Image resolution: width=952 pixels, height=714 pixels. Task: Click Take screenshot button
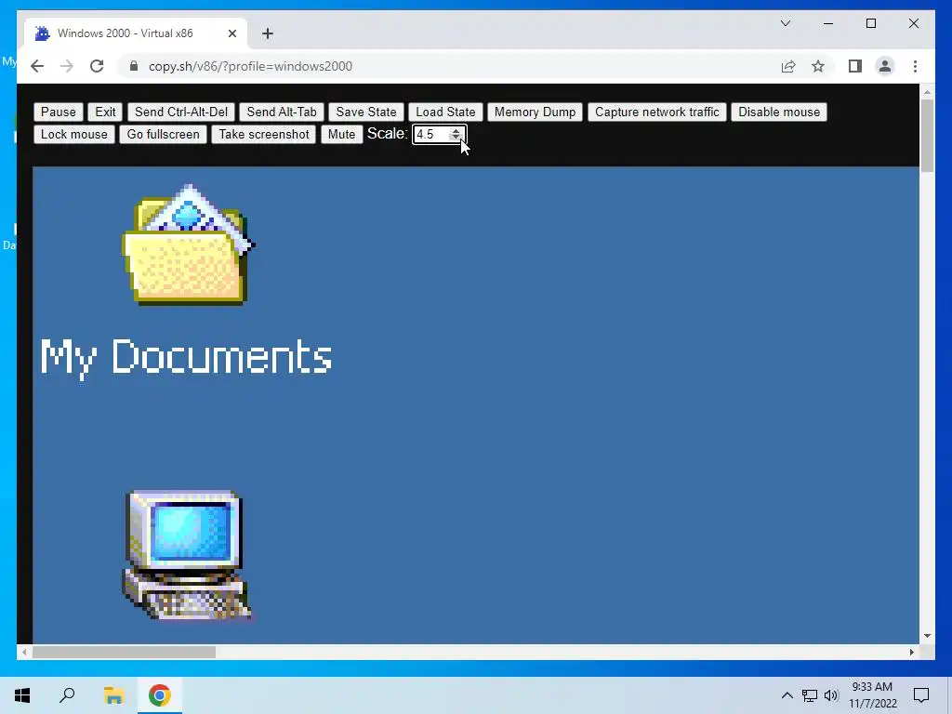click(x=264, y=134)
